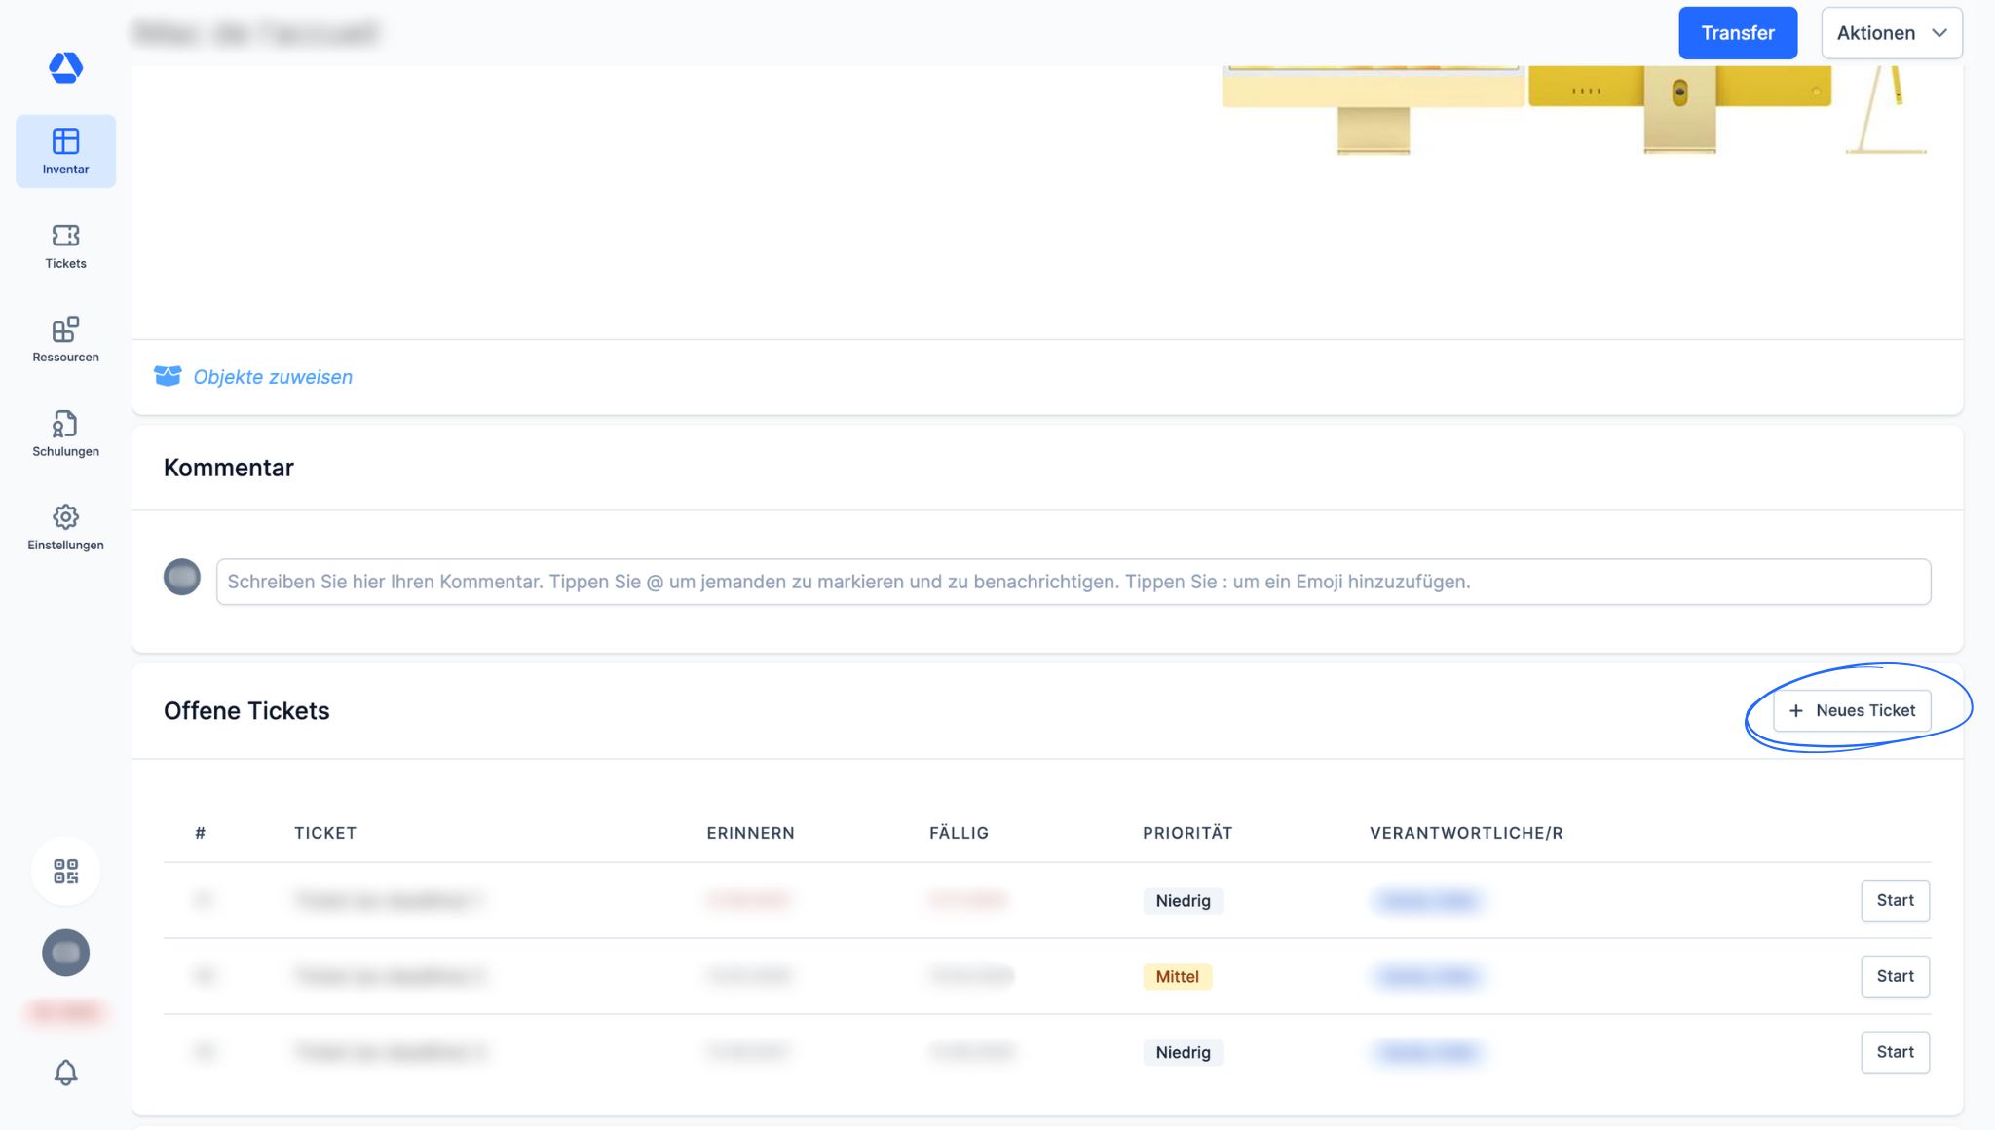Click the PRIORITÄT column header
Image resolution: width=1995 pixels, height=1132 pixels.
pyautogui.click(x=1187, y=833)
